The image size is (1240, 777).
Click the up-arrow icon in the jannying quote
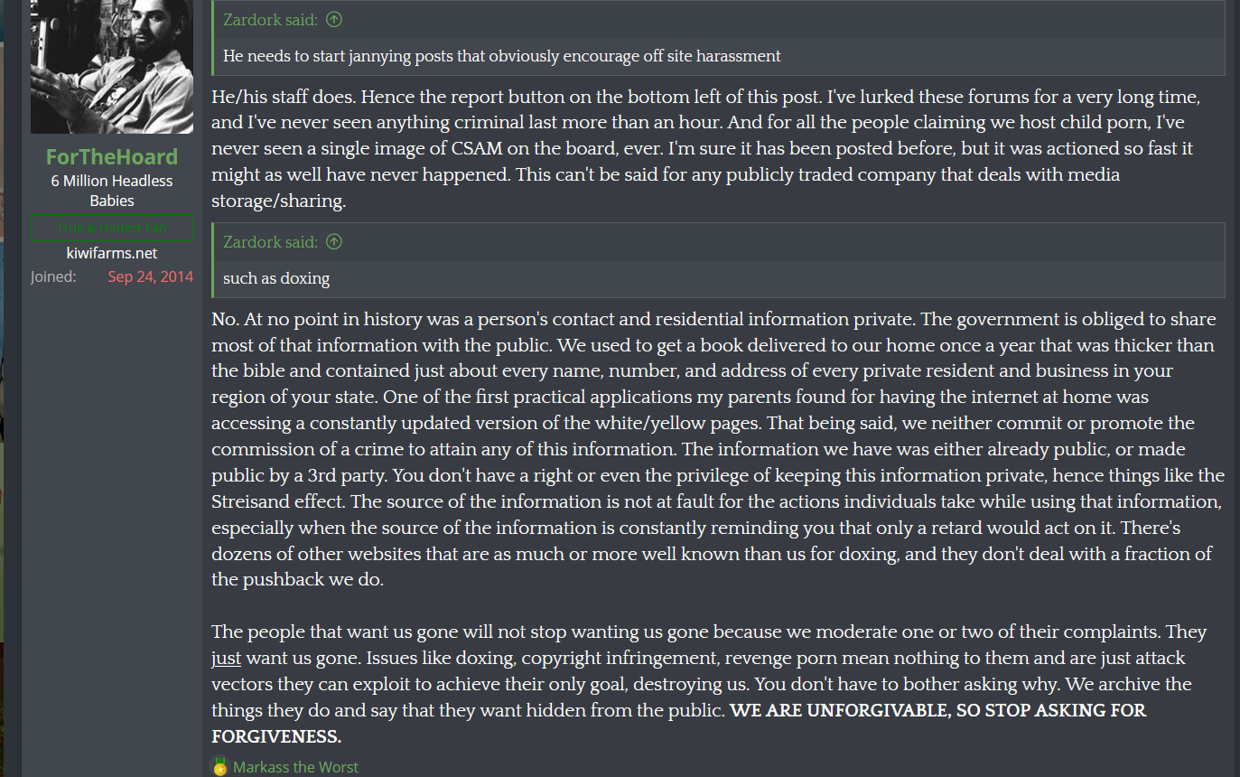(334, 19)
